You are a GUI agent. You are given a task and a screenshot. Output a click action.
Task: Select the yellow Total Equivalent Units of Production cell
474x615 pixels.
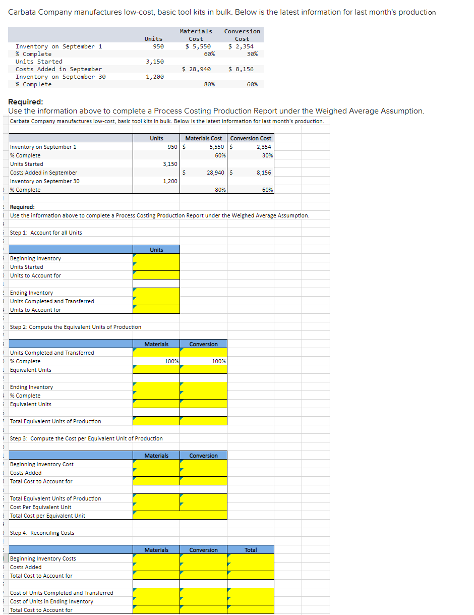(x=156, y=420)
